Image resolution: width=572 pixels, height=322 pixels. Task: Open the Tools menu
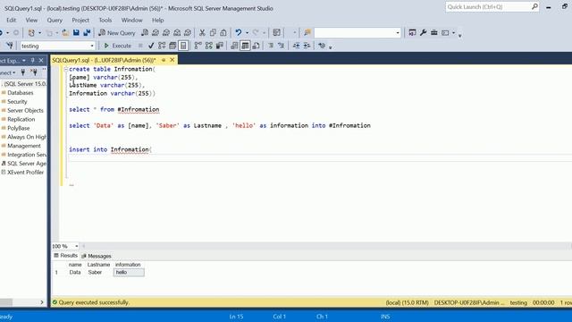click(105, 20)
